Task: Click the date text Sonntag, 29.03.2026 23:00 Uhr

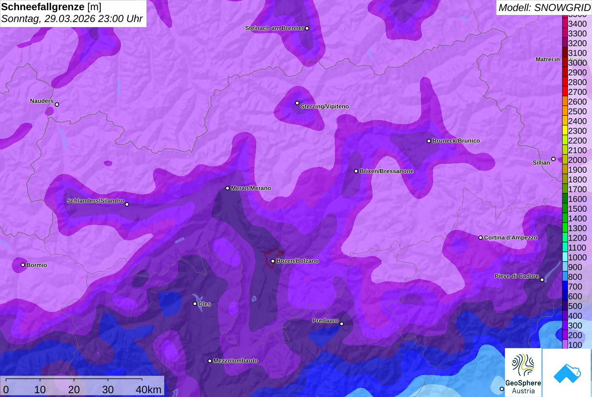Action: tap(72, 19)
